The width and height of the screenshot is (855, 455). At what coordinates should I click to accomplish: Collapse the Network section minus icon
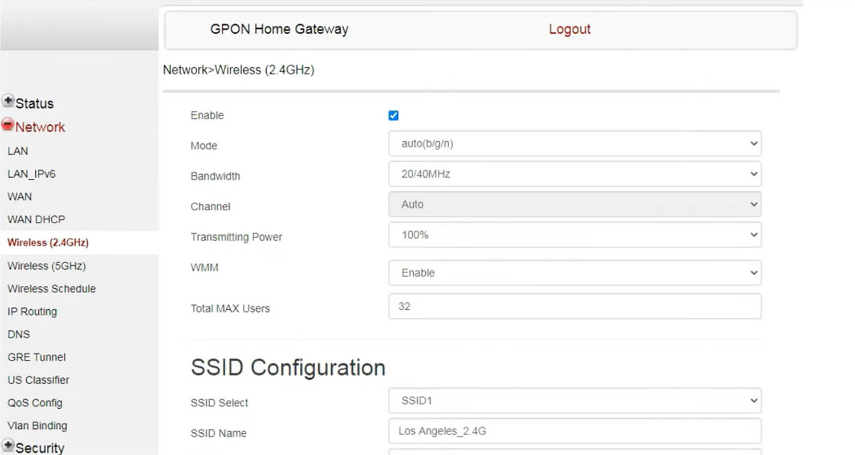coord(8,125)
